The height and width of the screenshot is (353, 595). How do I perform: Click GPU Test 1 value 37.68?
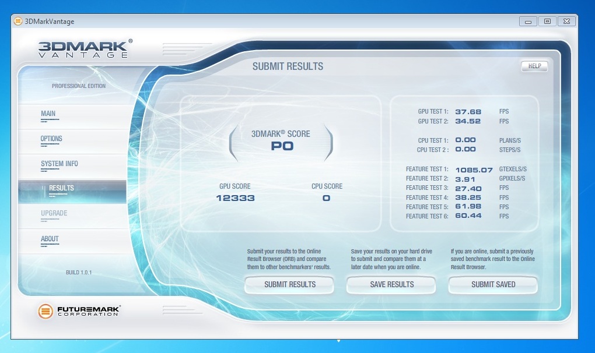(x=468, y=112)
